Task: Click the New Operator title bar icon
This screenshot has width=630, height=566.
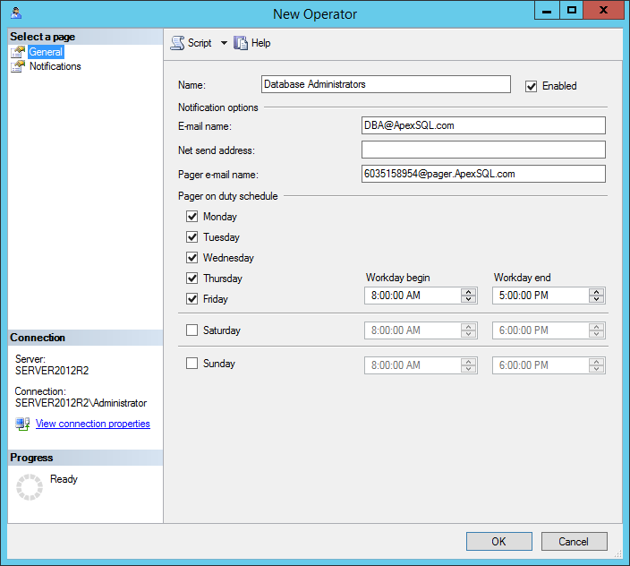Action: (16, 13)
